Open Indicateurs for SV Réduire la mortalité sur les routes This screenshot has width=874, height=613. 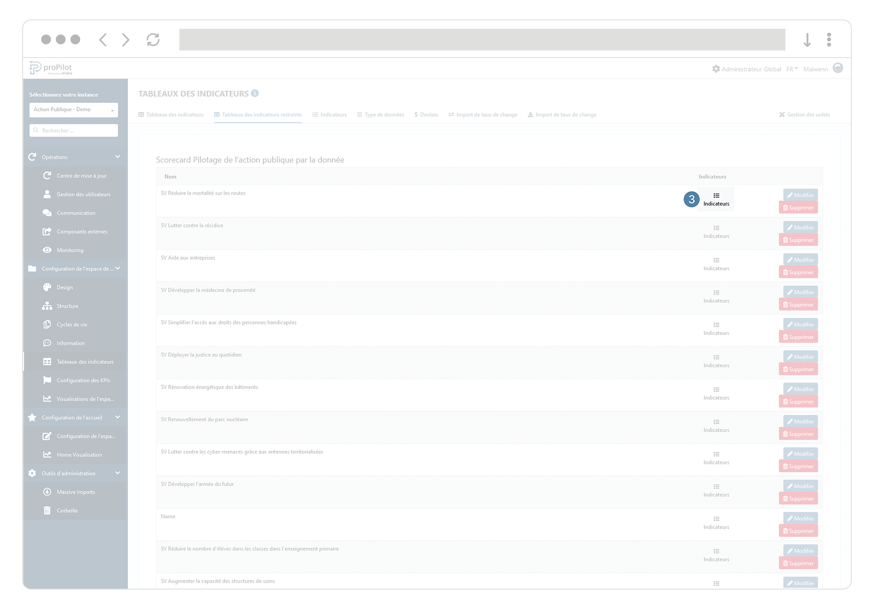[716, 199]
